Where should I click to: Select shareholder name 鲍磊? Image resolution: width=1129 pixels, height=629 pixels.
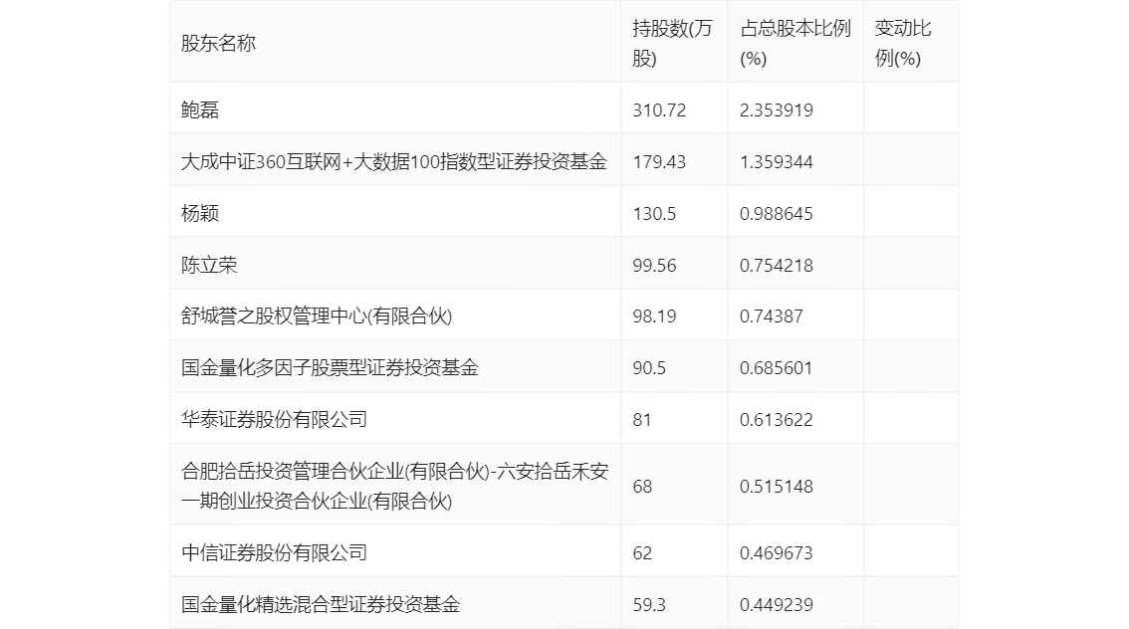coord(199,109)
